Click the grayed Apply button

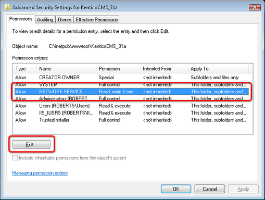click(x=243, y=189)
